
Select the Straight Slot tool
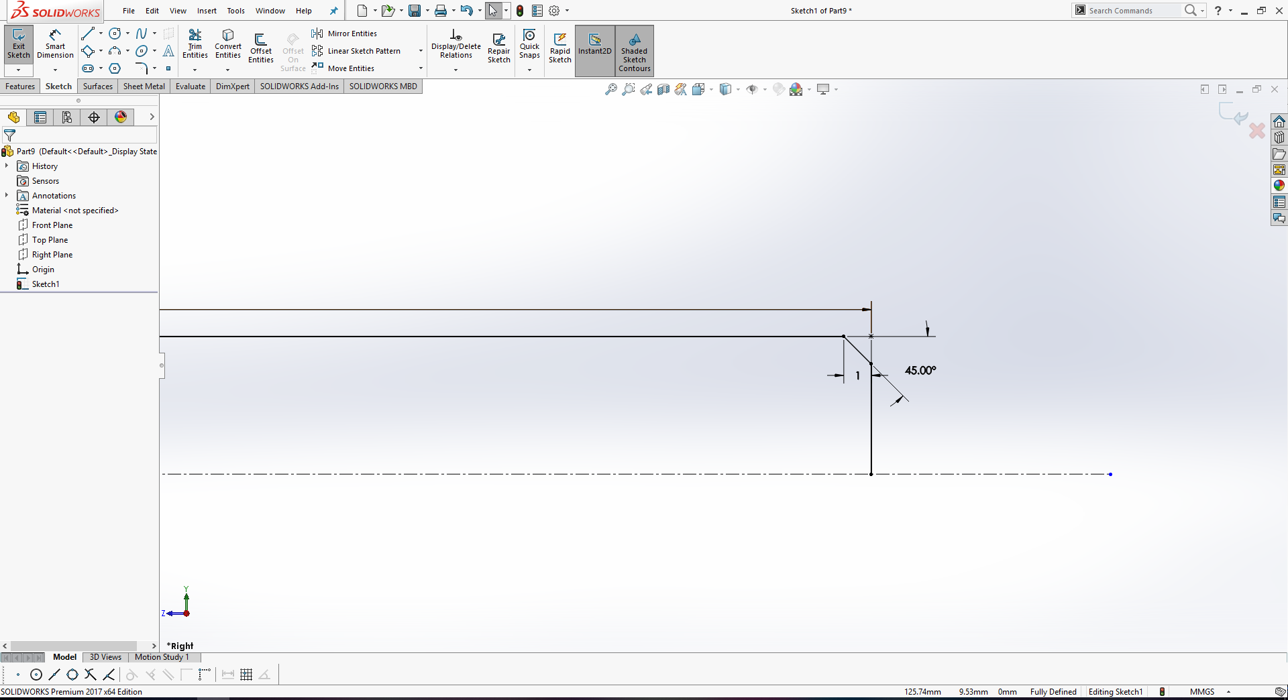tap(88, 68)
